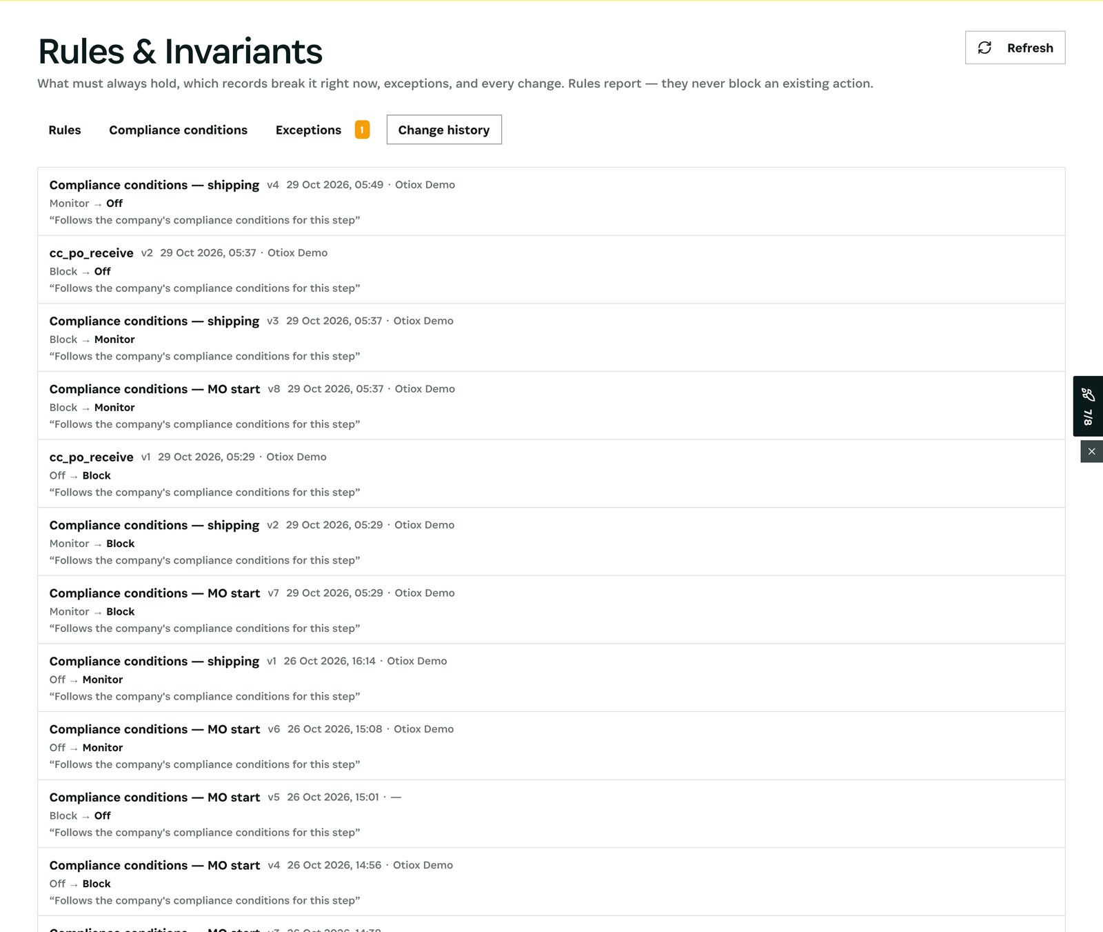Screen dimensions: 1103x932
Task: Select cc_po_receive v2 entry title
Action: click(x=92, y=253)
